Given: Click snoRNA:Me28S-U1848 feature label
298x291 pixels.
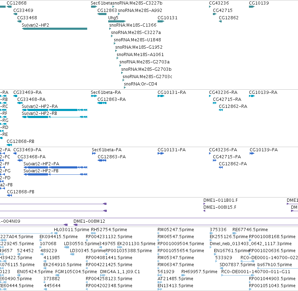Looking at the screenshot, I should pyautogui.click(x=137, y=40).
